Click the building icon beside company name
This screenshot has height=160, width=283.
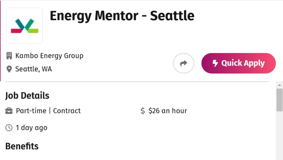tap(9, 56)
